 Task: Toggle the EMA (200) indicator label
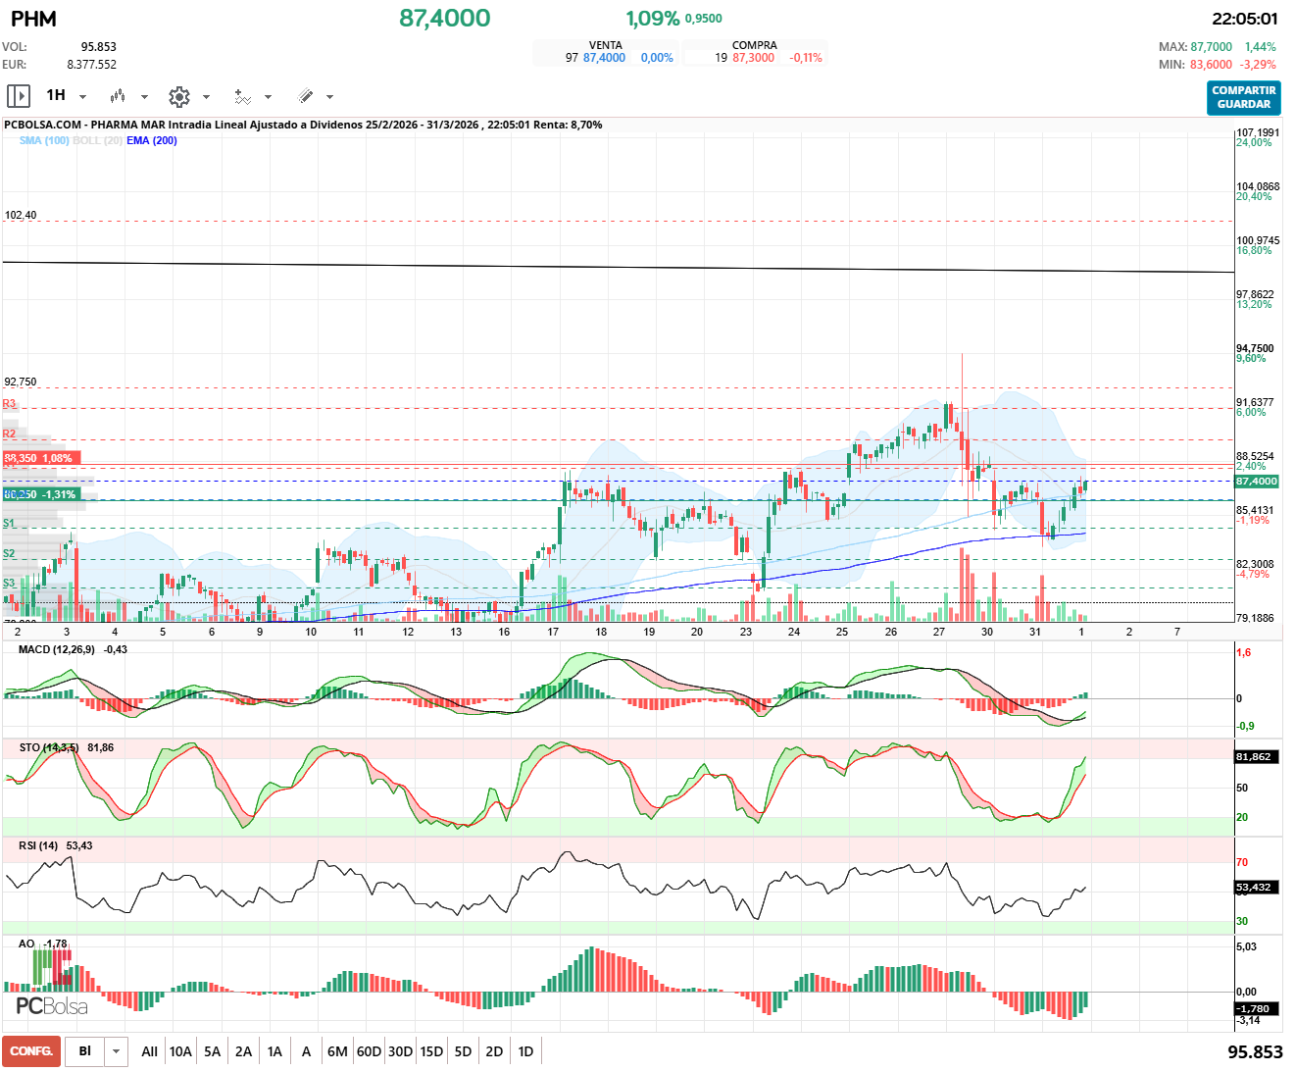coord(152,140)
